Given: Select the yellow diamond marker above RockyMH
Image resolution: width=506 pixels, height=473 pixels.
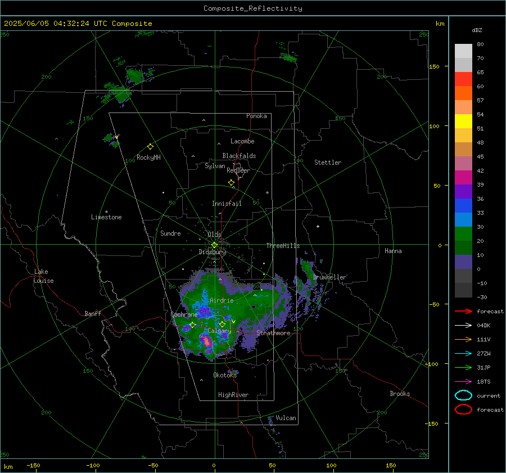Looking at the screenshot, I should point(150,147).
